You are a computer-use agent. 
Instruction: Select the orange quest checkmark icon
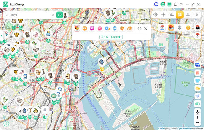point(122,28)
